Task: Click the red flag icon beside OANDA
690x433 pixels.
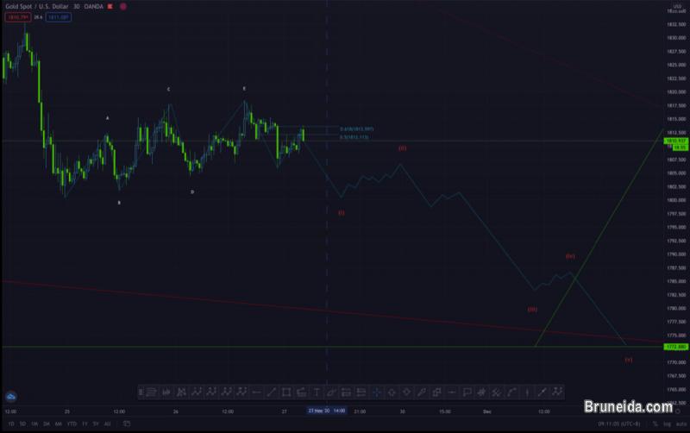Action: tap(110, 7)
